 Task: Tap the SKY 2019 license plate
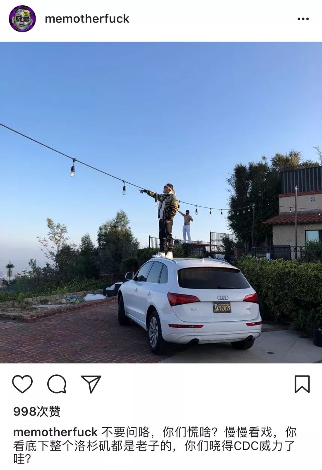click(x=222, y=308)
